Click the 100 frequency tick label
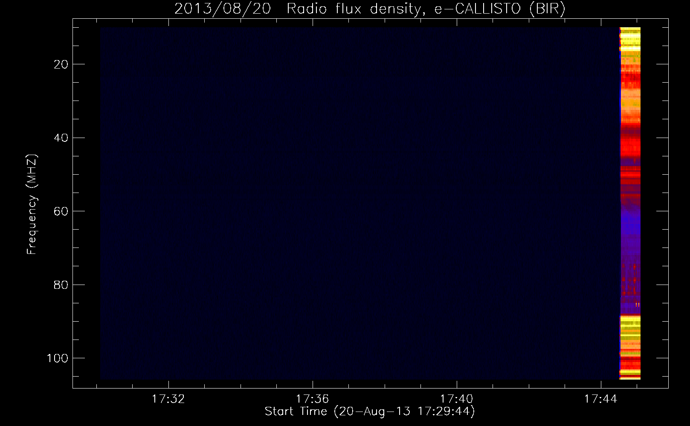Screen dimensions: 690x426 click(x=58, y=358)
